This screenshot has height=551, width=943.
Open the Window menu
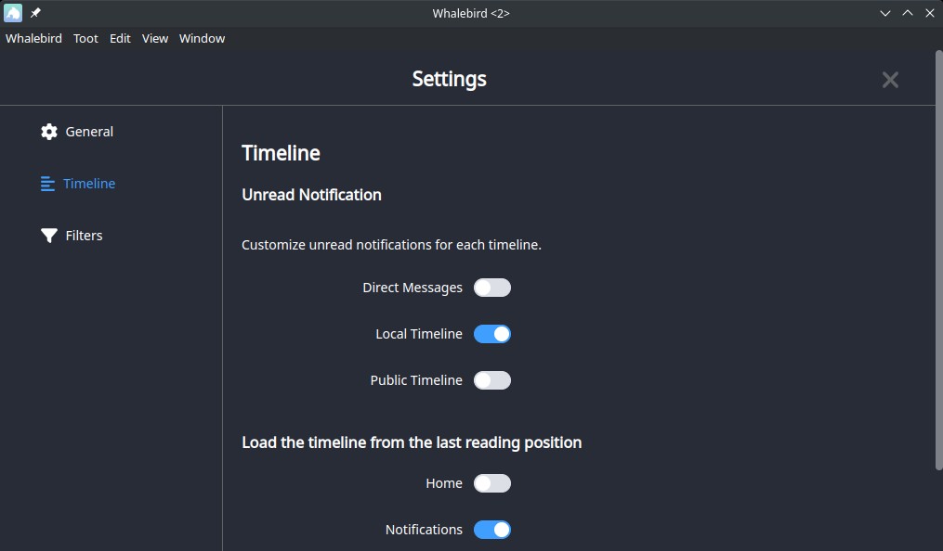203,38
